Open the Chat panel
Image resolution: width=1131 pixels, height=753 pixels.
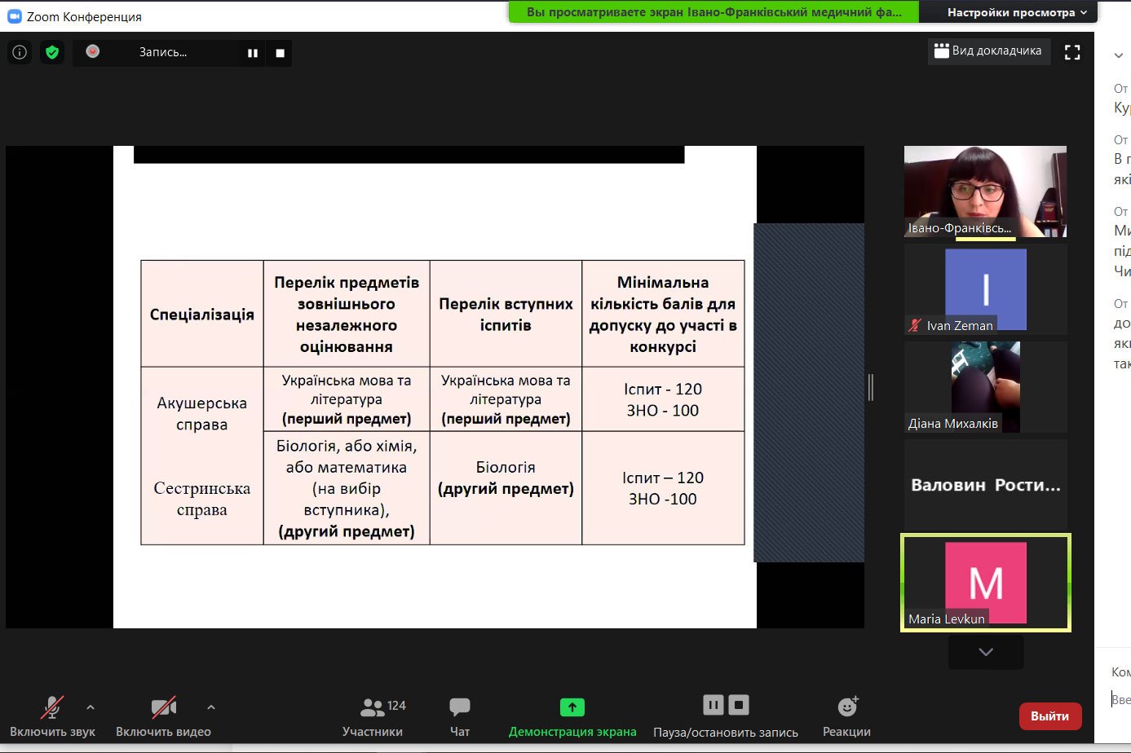coord(460,716)
